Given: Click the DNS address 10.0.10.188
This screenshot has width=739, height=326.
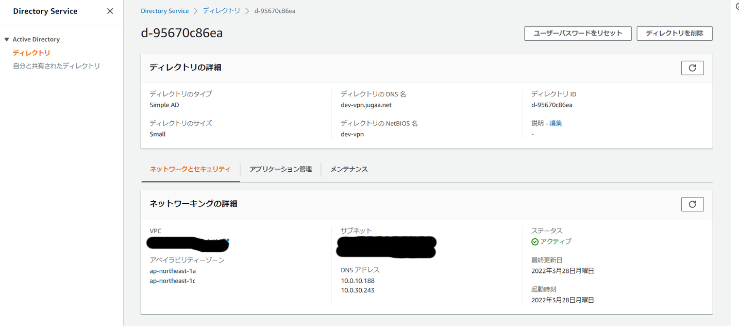Looking at the screenshot, I should tap(358, 281).
